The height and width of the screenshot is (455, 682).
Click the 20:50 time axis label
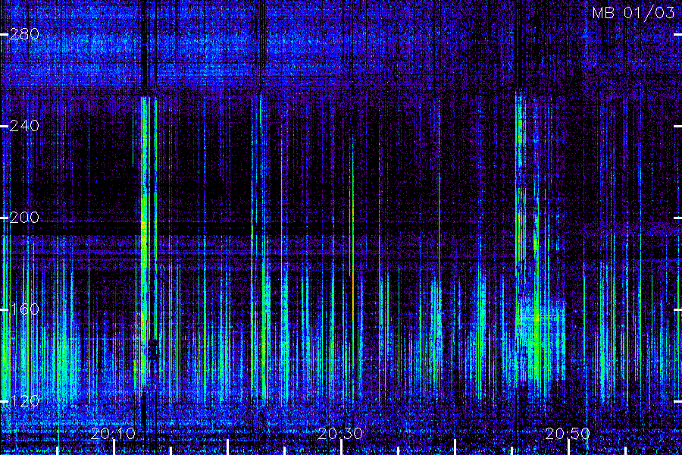568,433
